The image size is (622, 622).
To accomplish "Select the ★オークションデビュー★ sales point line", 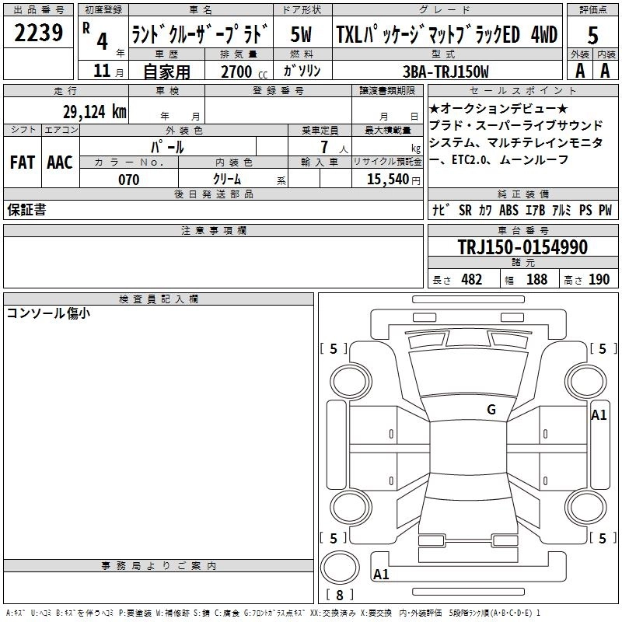I will (498, 108).
